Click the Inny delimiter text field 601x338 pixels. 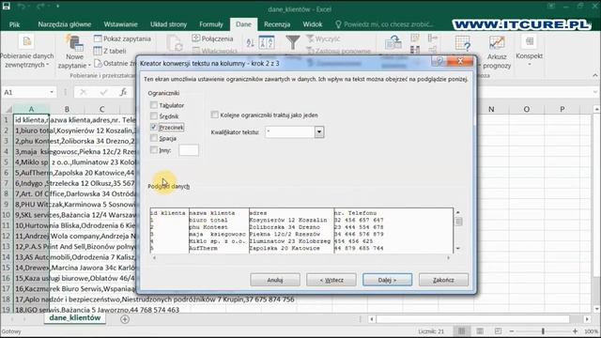(189, 150)
